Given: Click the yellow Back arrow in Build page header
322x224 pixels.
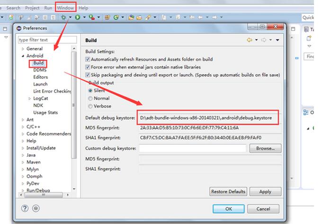Looking at the screenshot, I should (x=250, y=40).
